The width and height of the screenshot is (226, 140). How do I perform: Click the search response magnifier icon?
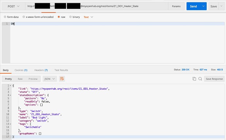200,79
